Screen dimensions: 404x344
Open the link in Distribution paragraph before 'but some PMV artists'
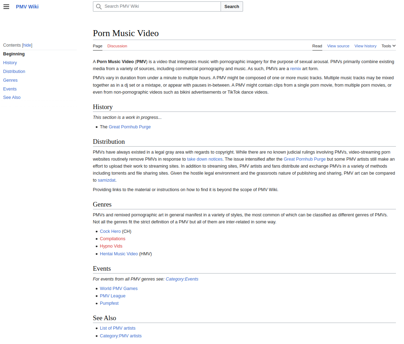[x=304, y=159]
